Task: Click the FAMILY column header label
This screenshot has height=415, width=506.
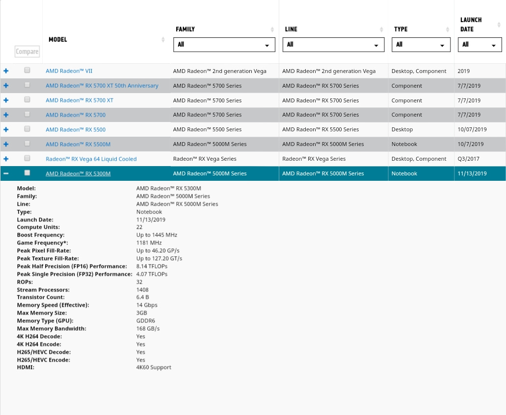Action: pyautogui.click(x=185, y=29)
